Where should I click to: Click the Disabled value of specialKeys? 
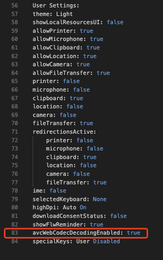coord(106,241)
